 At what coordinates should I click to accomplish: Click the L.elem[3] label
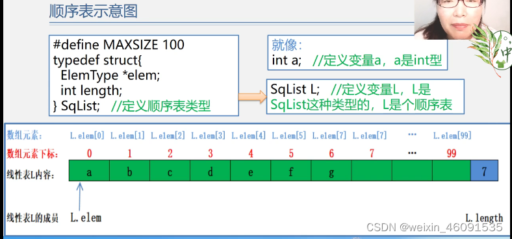[x=209, y=136]
